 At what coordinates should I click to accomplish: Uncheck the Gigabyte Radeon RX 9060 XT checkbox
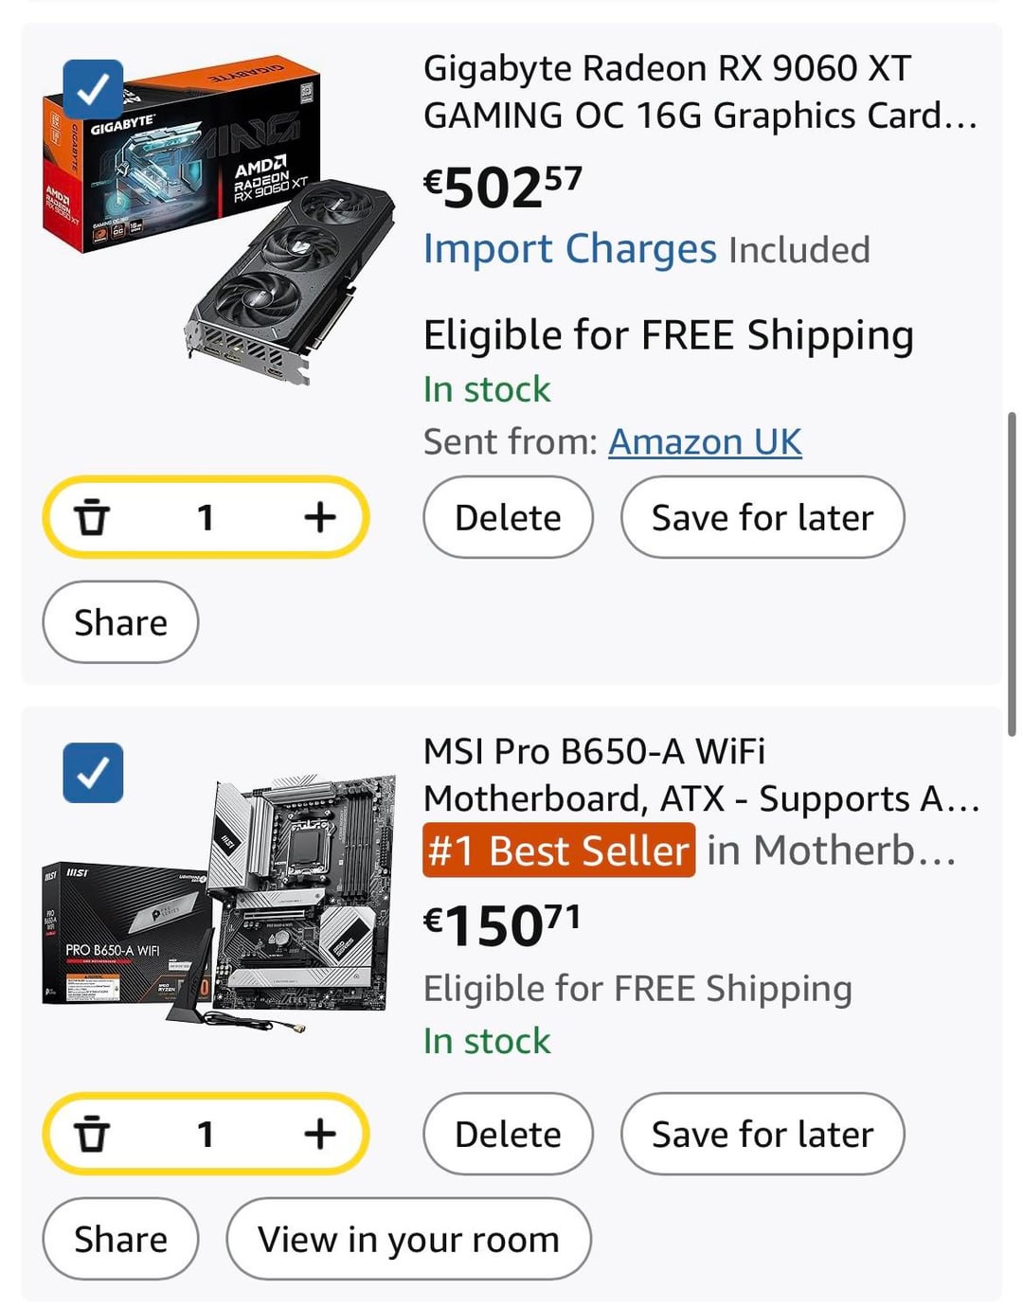point(93,90)
